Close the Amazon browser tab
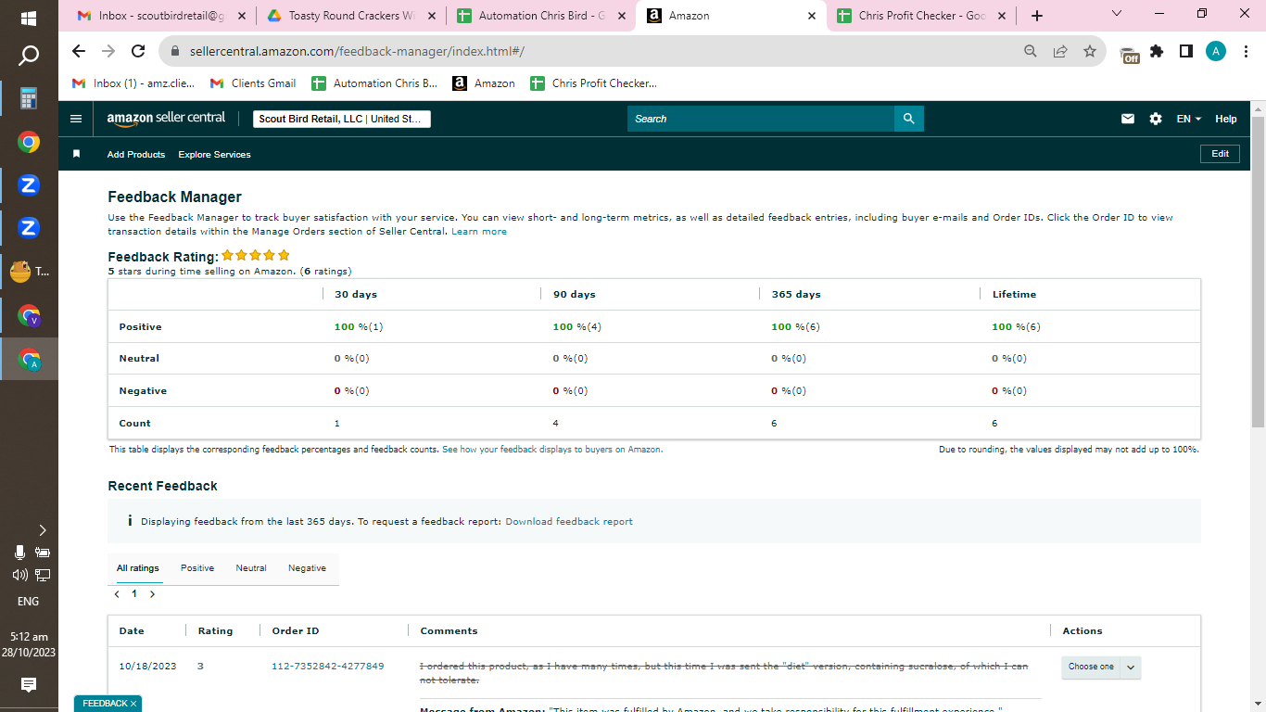This screenshot has width=1266, height=712. point(812,16)
